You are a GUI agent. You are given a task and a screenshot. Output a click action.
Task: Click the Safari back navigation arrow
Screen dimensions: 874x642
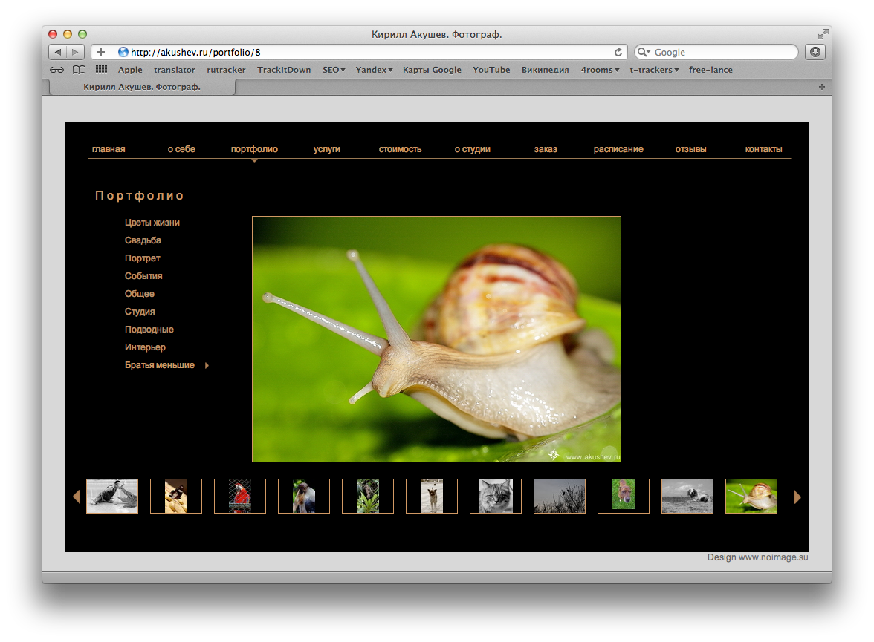58,52
